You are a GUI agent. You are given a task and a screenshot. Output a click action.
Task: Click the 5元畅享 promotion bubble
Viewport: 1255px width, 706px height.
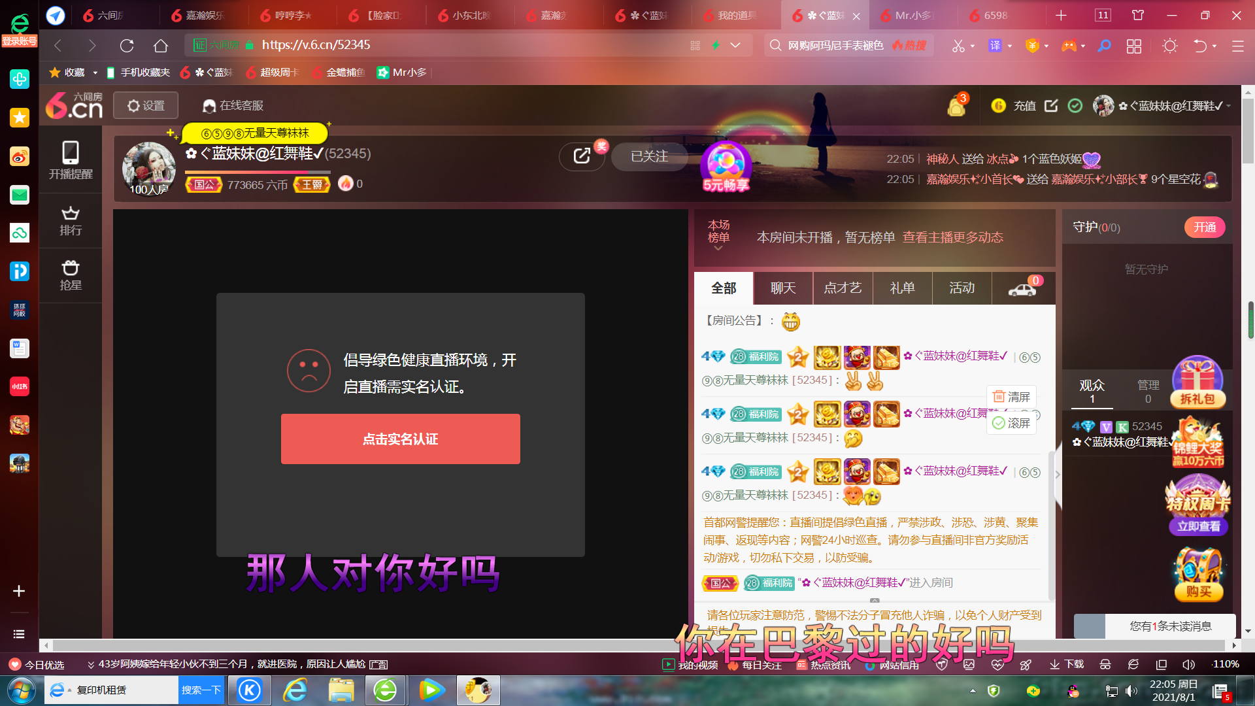pyautogui.click(x=726, y=167)
